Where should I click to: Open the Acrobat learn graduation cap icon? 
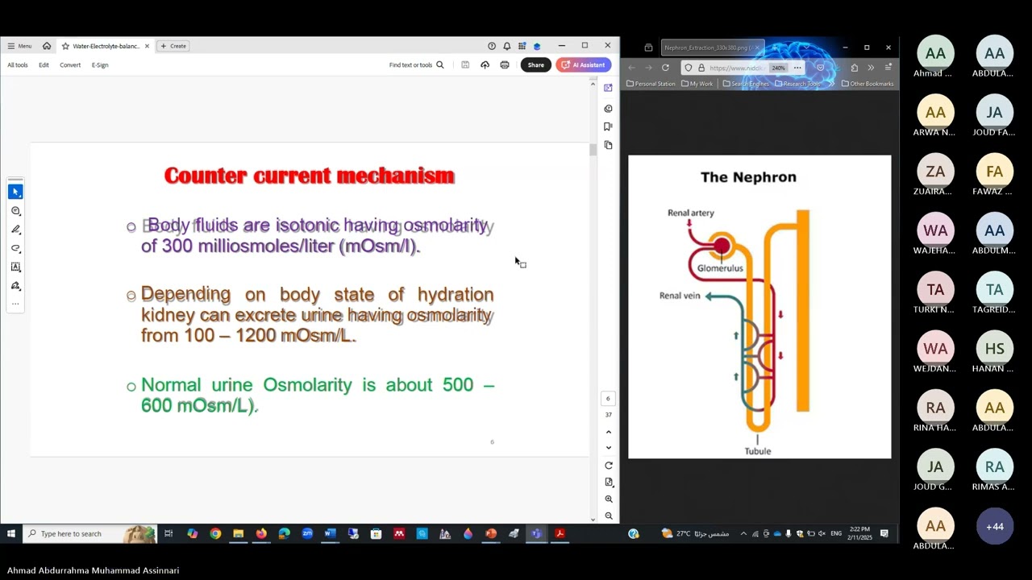[x=537, y=46]
